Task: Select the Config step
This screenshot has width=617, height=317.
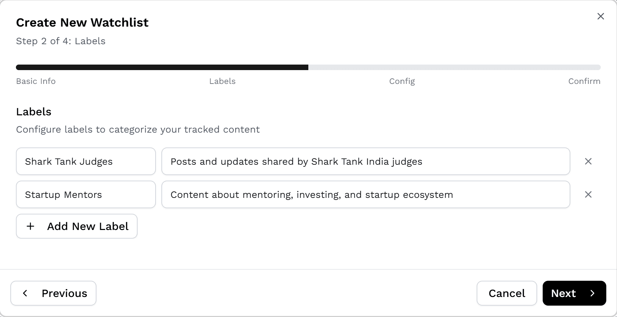Action: 402,81
